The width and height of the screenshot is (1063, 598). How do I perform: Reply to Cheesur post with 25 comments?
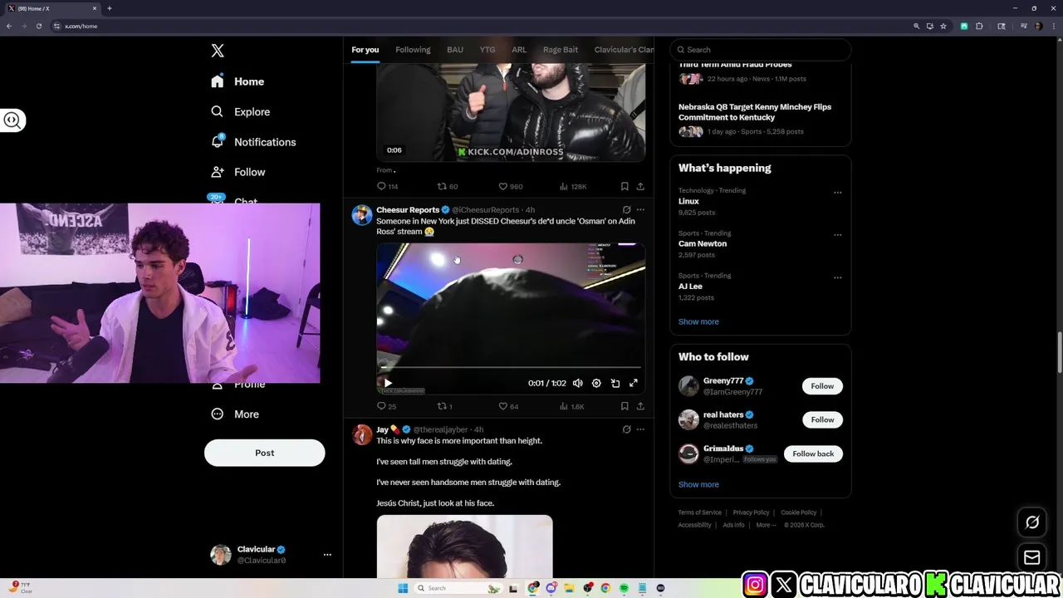pos(386,406)
